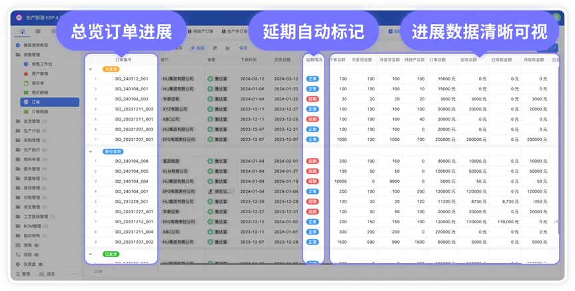Select order DD_240104_006
This screenshot has width=575, height=291.
click(x=132, y=161)
